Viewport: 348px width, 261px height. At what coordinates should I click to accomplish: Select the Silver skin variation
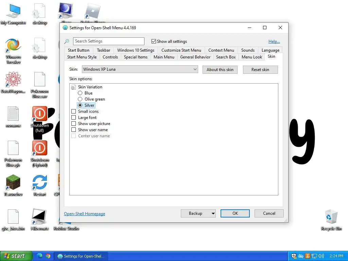tap(80, 105)
